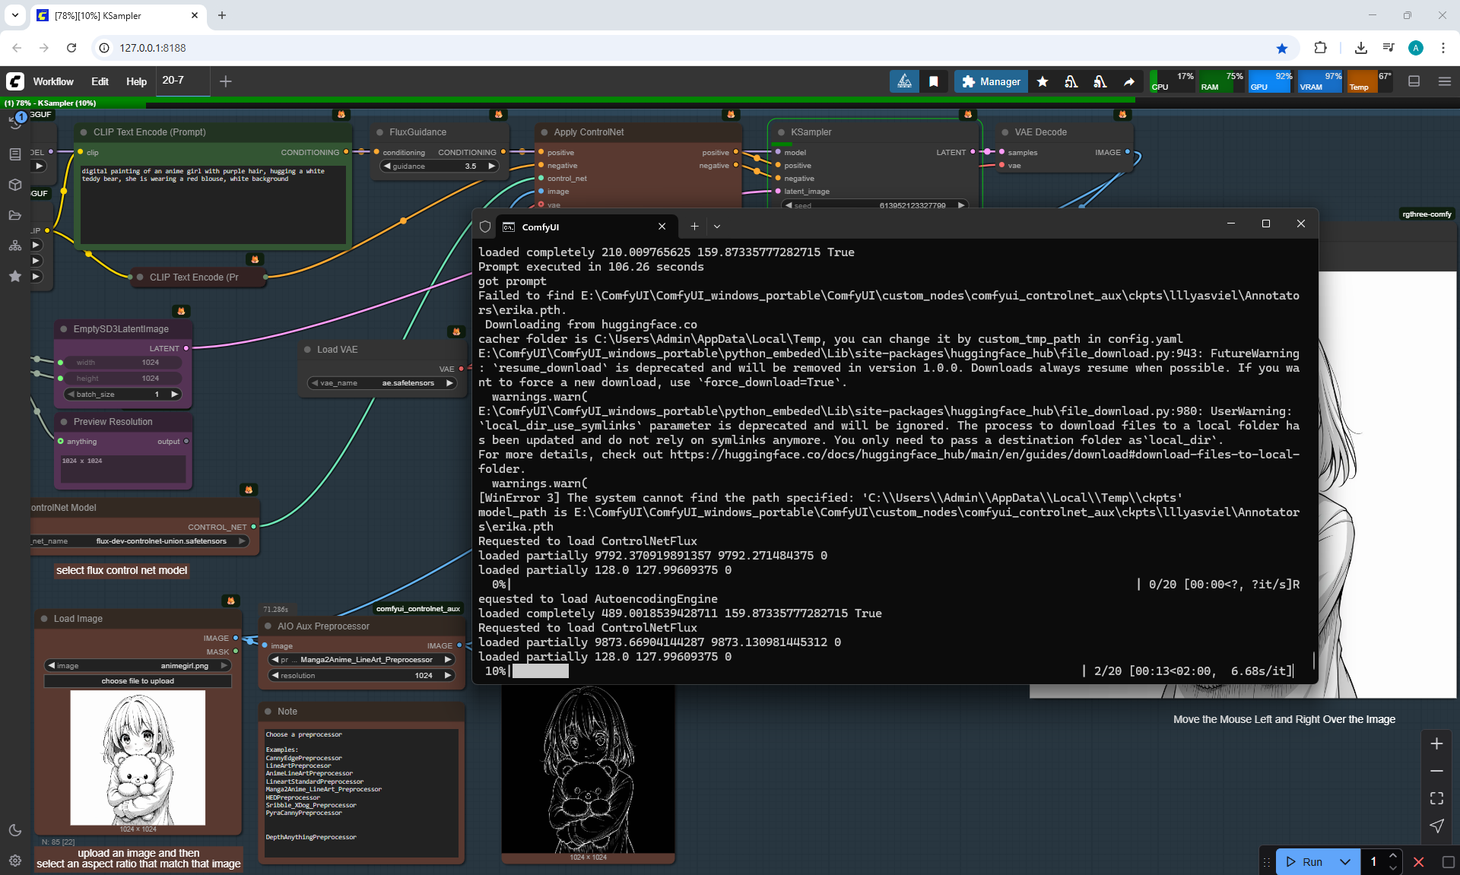Toggle KSampler node collapse dot
The width and height of the screenshot is (1460, 875).
click(780, 132)
